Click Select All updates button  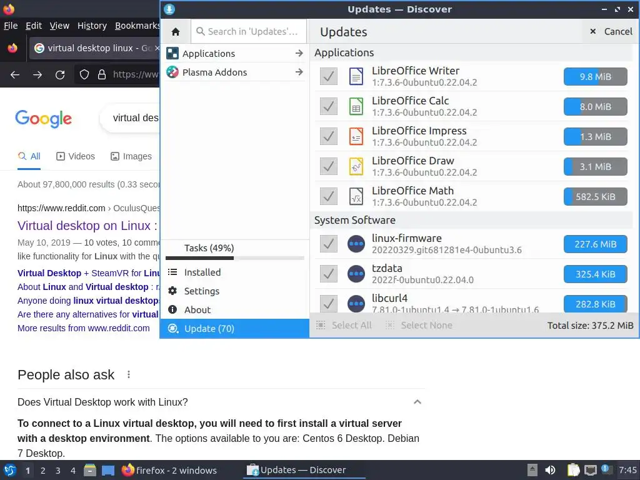point(344,325)
